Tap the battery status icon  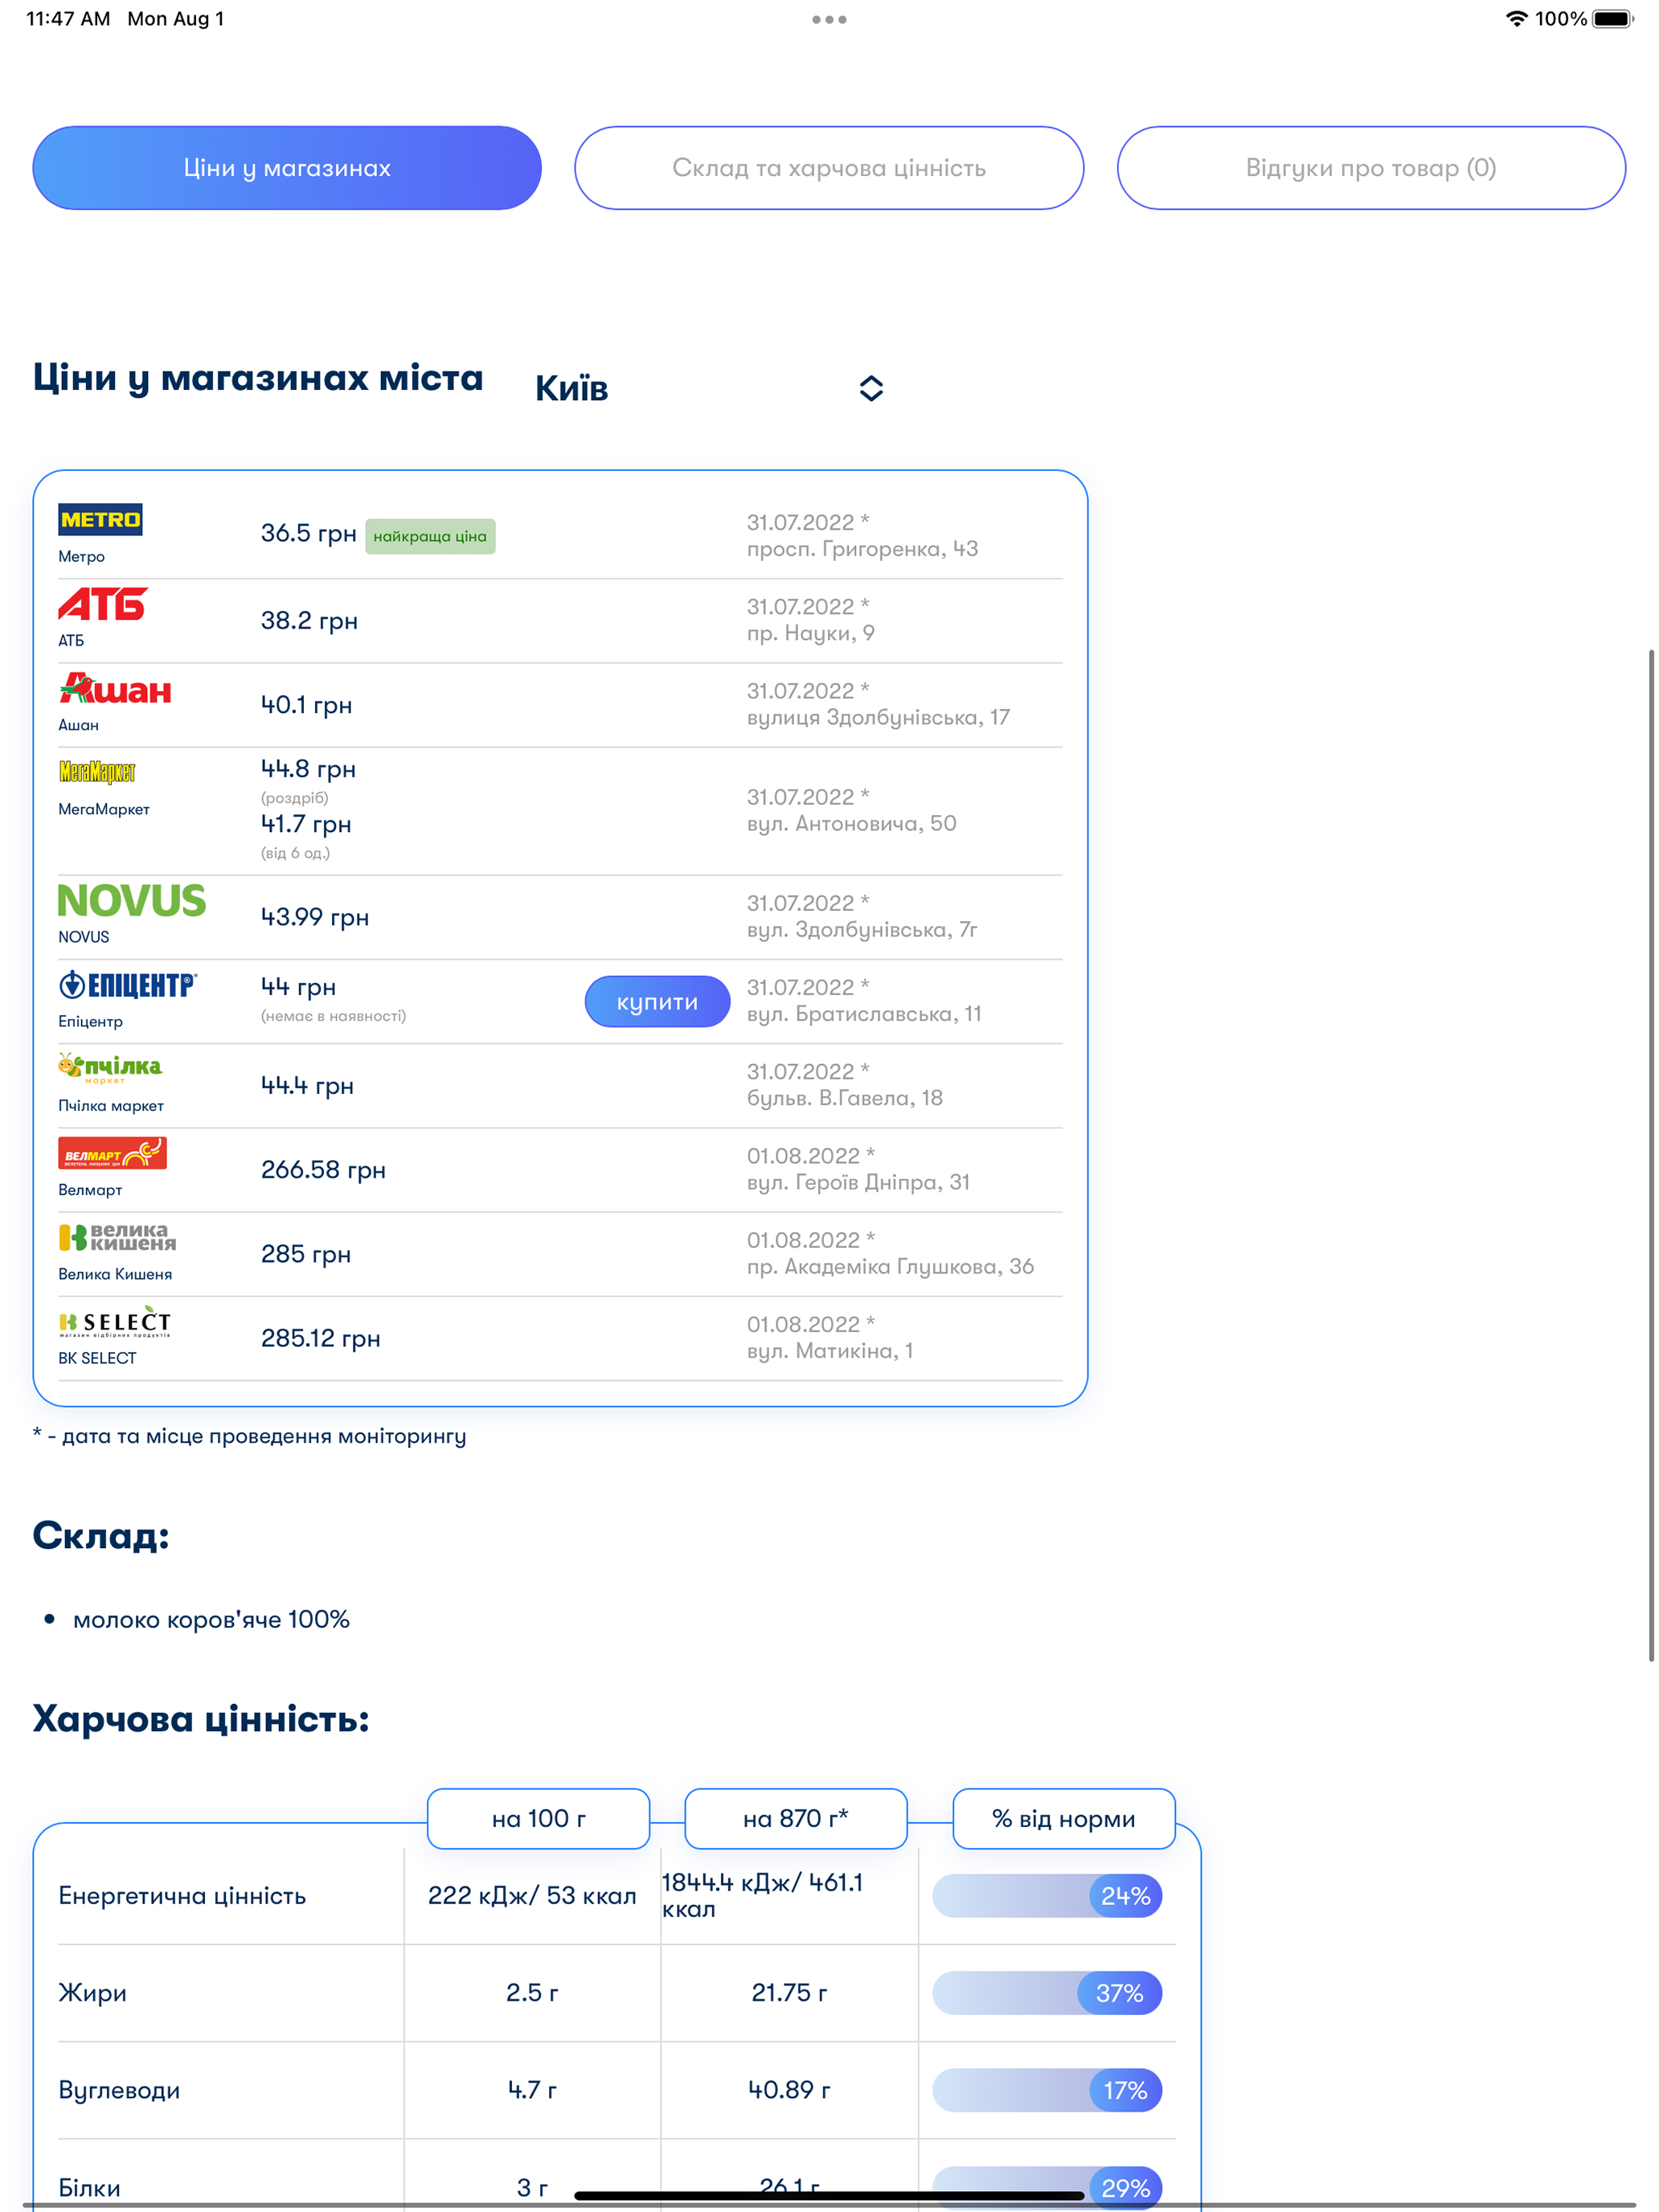tap(1612, 19)
